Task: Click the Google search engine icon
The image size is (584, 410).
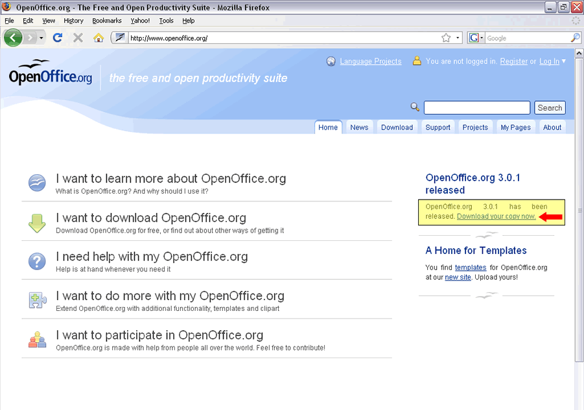Action: pos(474,38)
